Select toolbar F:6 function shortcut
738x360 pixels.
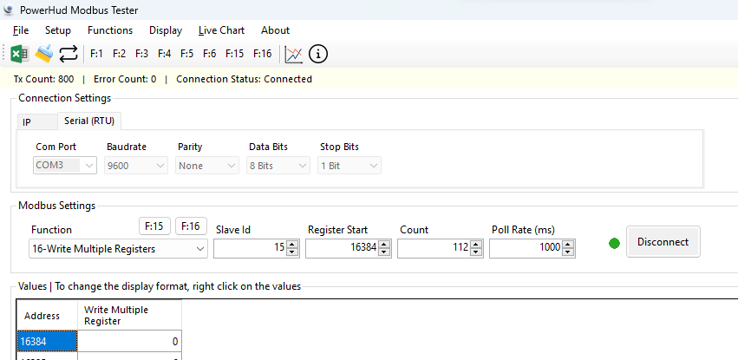click(x=209, y=54)
